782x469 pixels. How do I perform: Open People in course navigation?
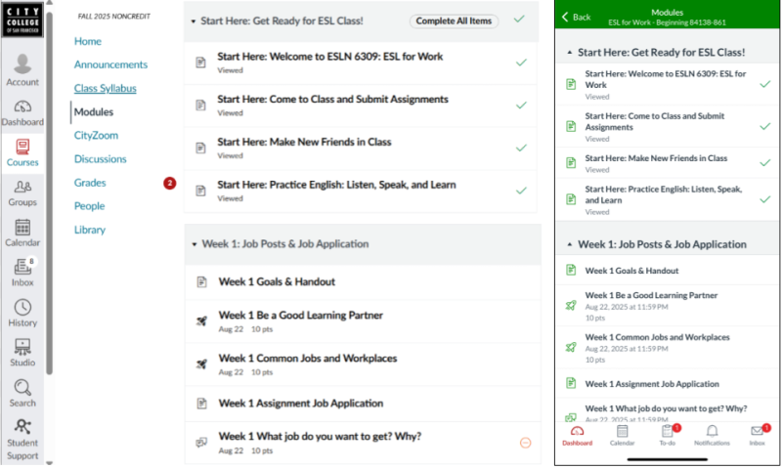[89, 206]
